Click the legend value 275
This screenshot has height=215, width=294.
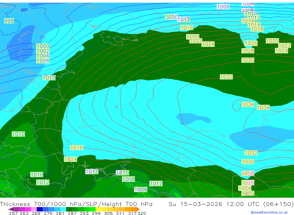(x=48, y=213)
